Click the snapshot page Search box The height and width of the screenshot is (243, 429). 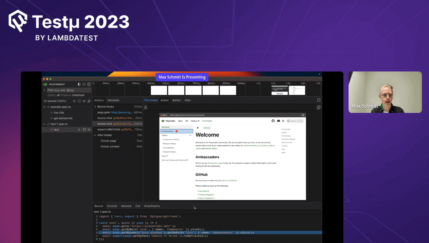coord(295,121)
